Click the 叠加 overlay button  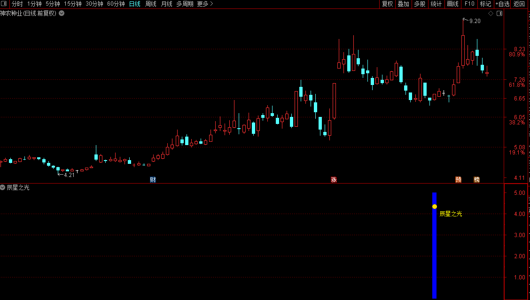pos(404,4)
